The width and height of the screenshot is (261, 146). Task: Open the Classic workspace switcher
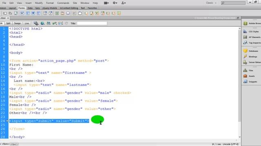coord(211,3)
